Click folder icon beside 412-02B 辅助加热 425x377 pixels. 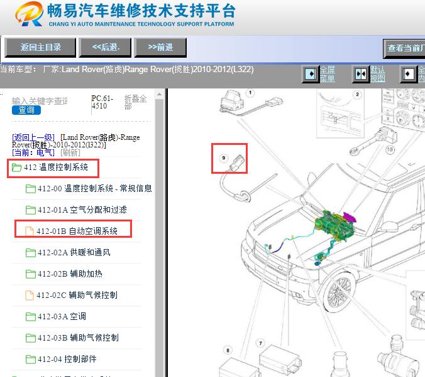coord(31,274)
